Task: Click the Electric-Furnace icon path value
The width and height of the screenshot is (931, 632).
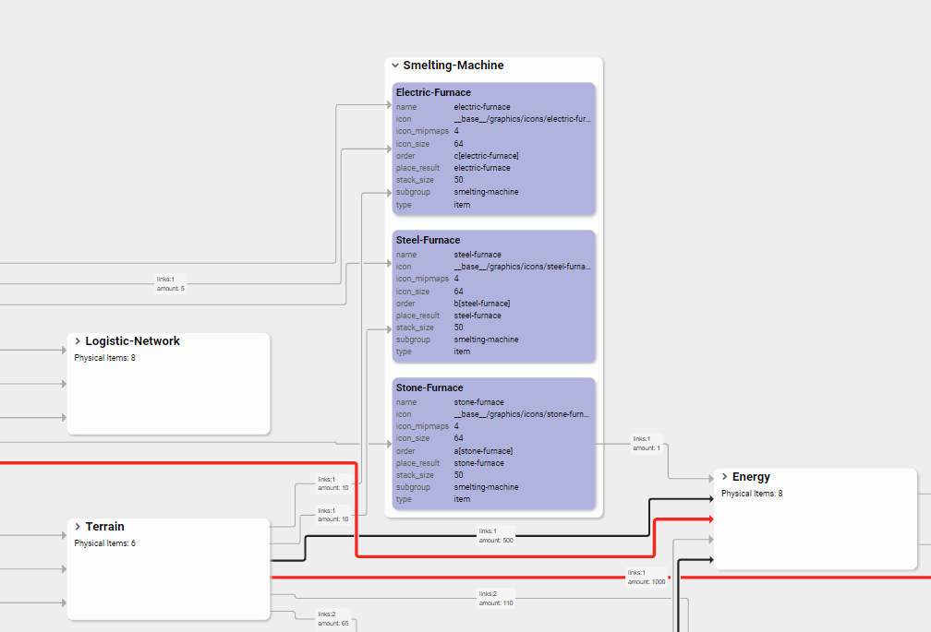Action: click(x=523, y=119)
